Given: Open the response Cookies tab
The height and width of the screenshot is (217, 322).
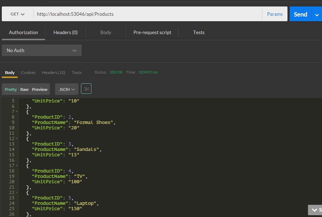Looking at the screenshot, I should pos(28,73).
